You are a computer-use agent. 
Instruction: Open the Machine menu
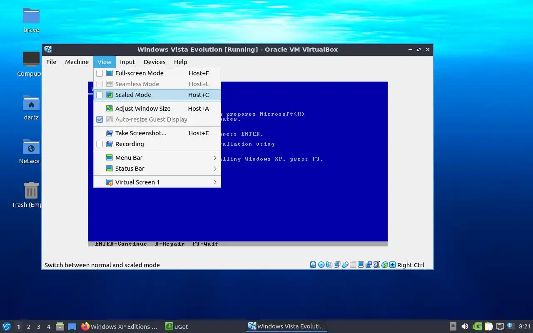[77, 62]
